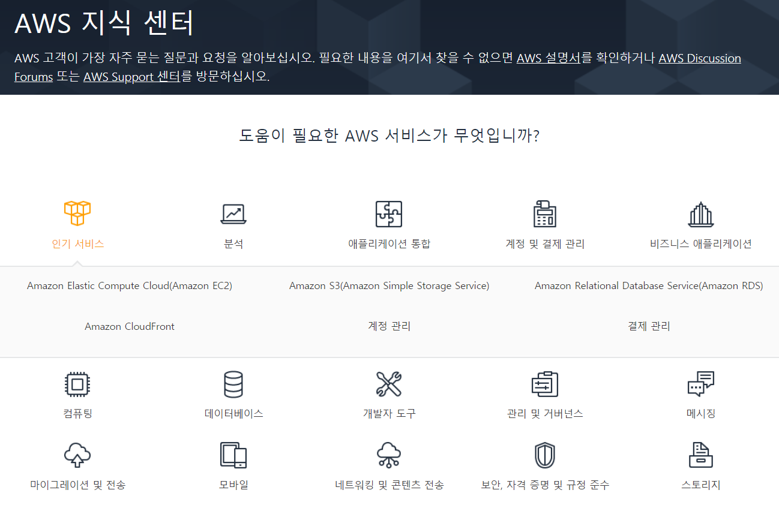The width and height of the screenshot is (779, 520).
Task: Open the 네트워킹 및 콘텐츠 전송 label
Action: pyautogui.click(x=389, y=485)
